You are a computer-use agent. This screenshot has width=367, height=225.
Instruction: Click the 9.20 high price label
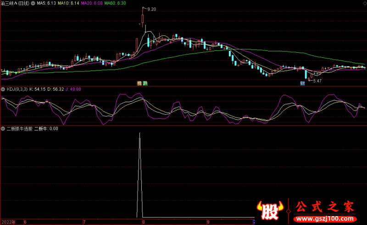(152, 9)
